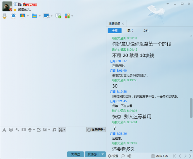Search message history with magnifier icon
This screenshot has height=159, width=193.
click(123, 156)
